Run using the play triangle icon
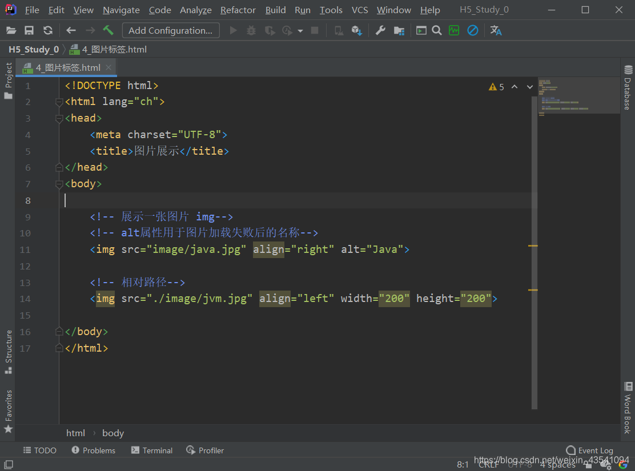The height and width of the screenshot is (471, 635). pos(233,30)
